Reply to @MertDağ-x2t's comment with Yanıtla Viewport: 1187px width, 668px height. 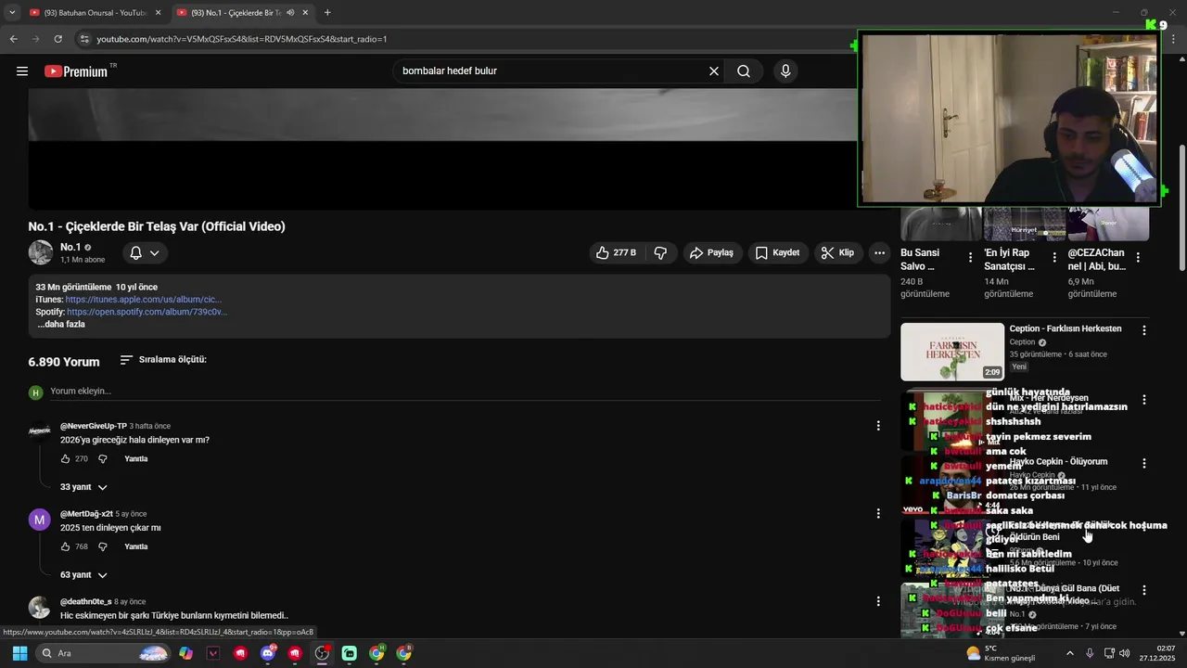(136, 546)
